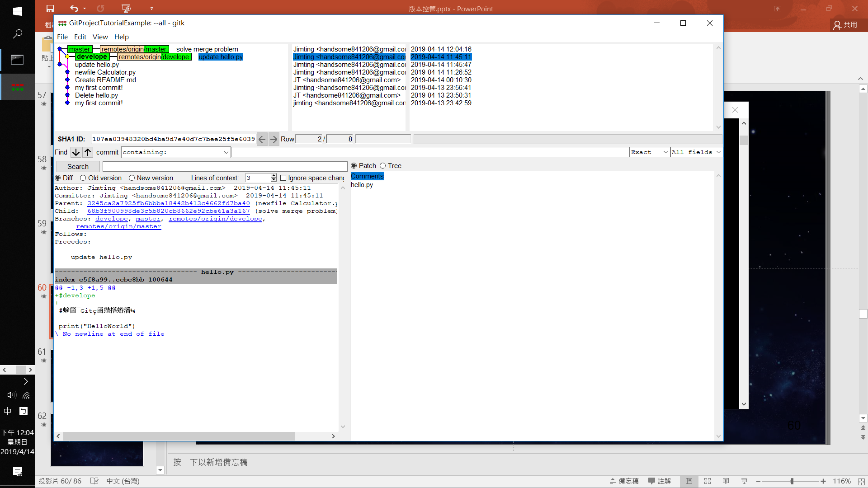The image size is (868, 488).
Task: Select the Old version radio button
Action: (x=83, y=178)
